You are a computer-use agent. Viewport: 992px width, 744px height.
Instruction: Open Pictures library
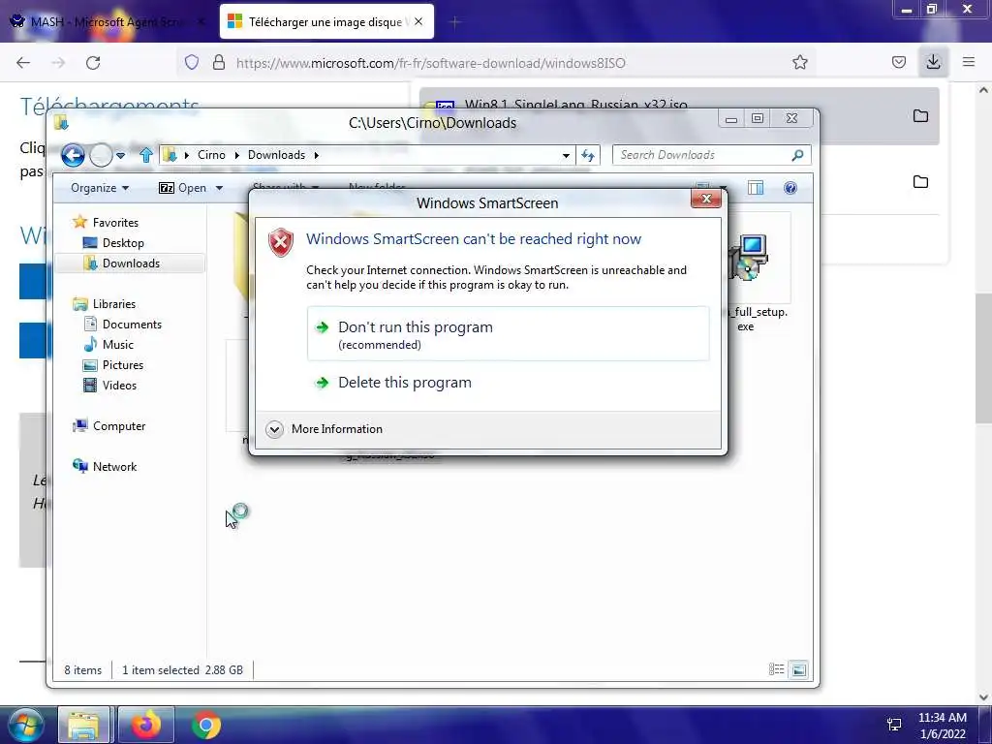click(x=123, y=365)
